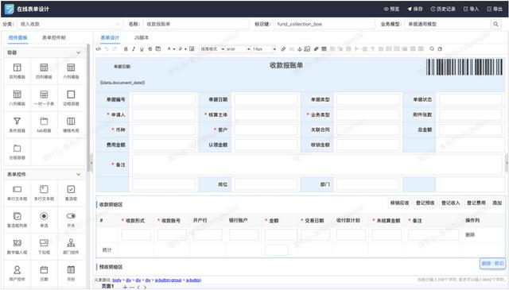Add the 分组容器 folder container
Image resolution: width=509 pixels, height=290 pixels.
click(17, 152)
